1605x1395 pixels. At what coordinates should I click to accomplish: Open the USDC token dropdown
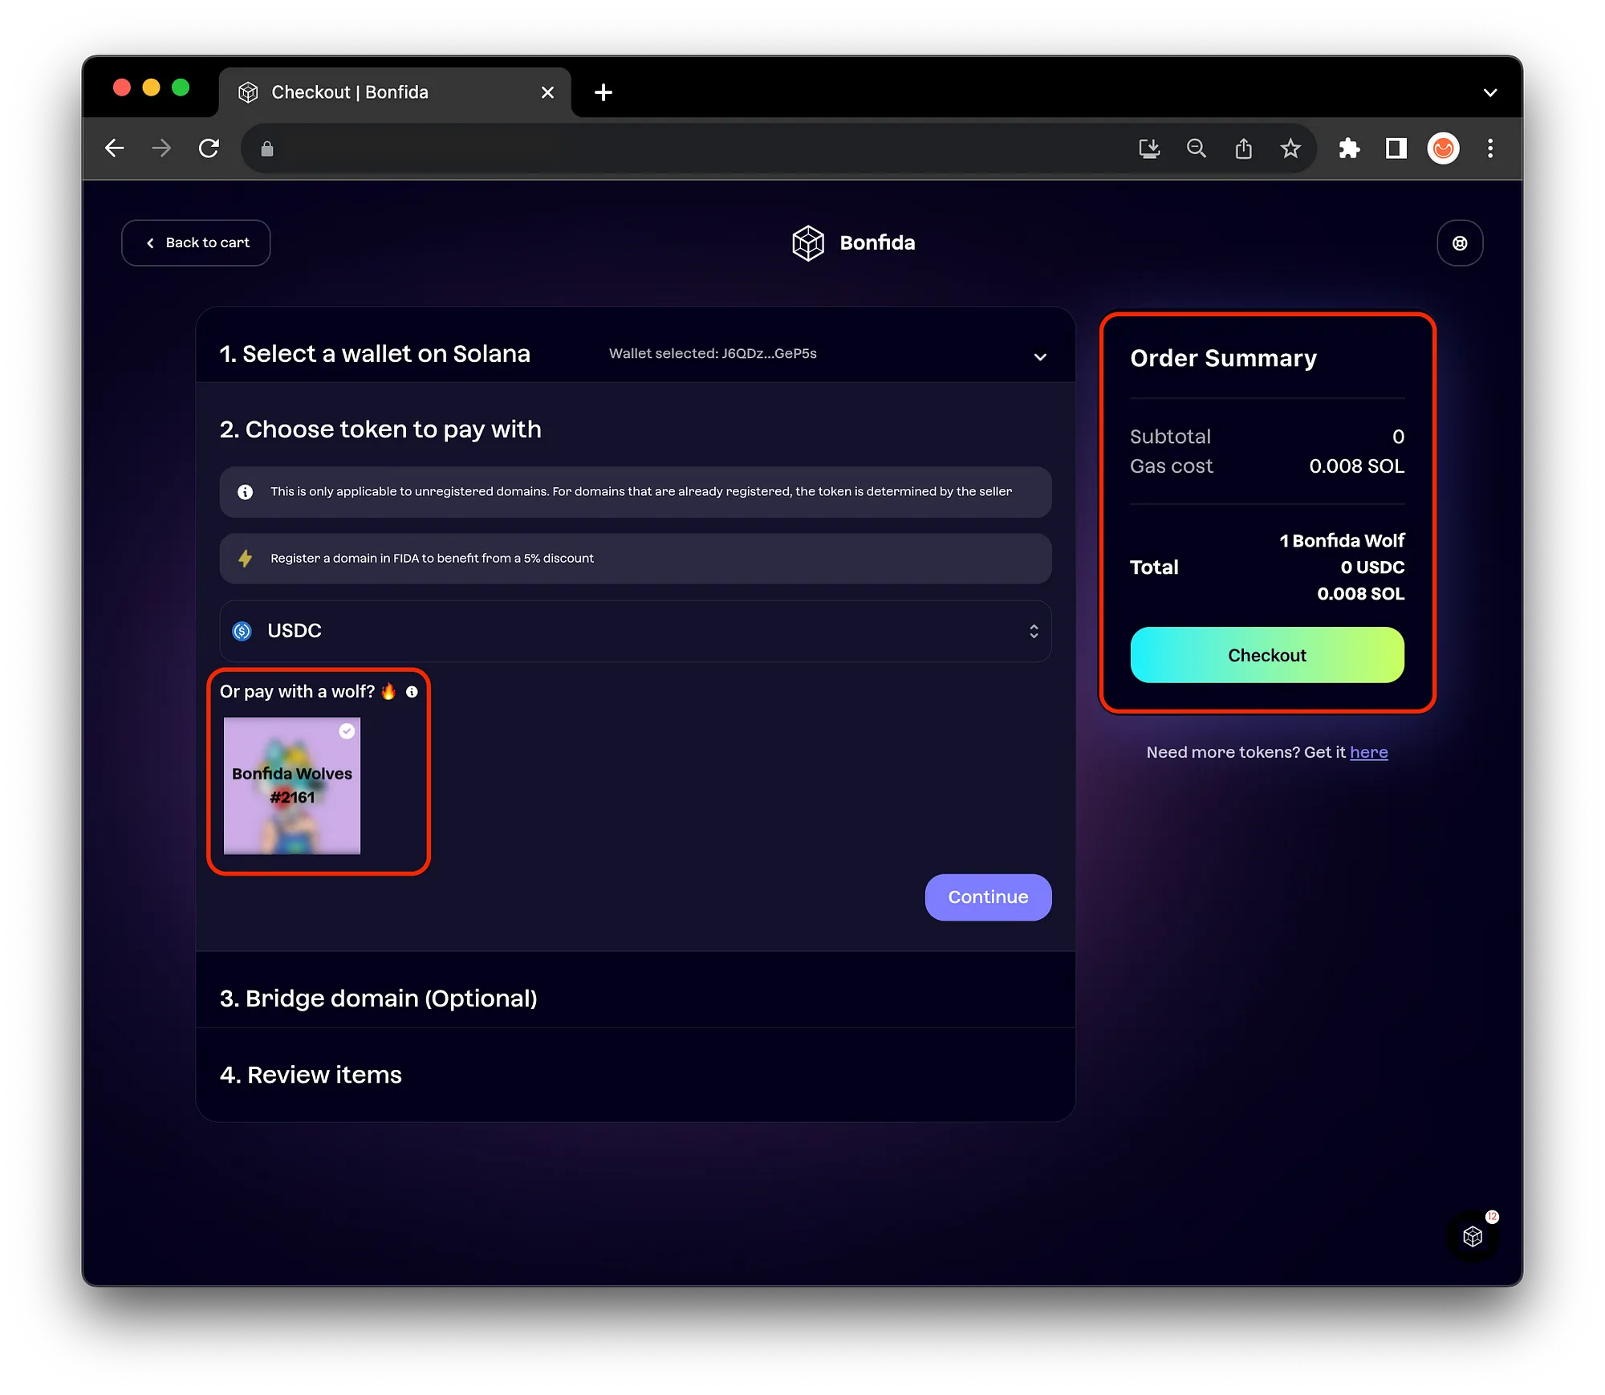pos(636,631)
